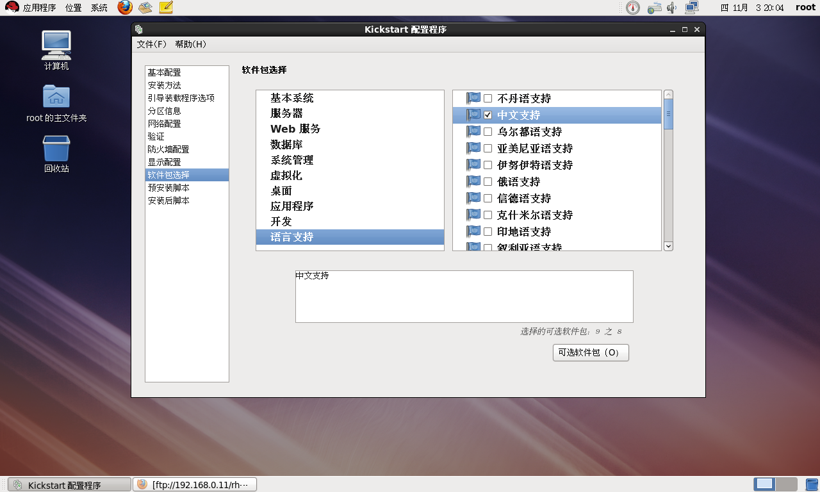Switch to the ftp://192.168.0.11 taskbar window

click(x=195, y=485)
